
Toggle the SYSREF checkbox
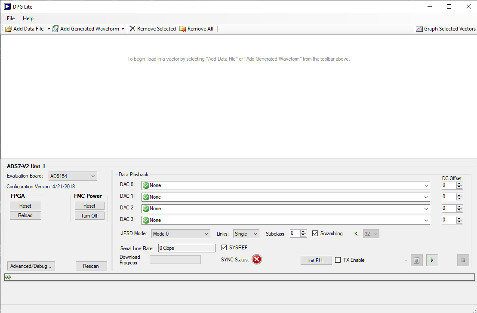224,248
